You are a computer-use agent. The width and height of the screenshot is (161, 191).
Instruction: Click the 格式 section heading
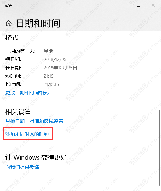(x=12, y=37)
